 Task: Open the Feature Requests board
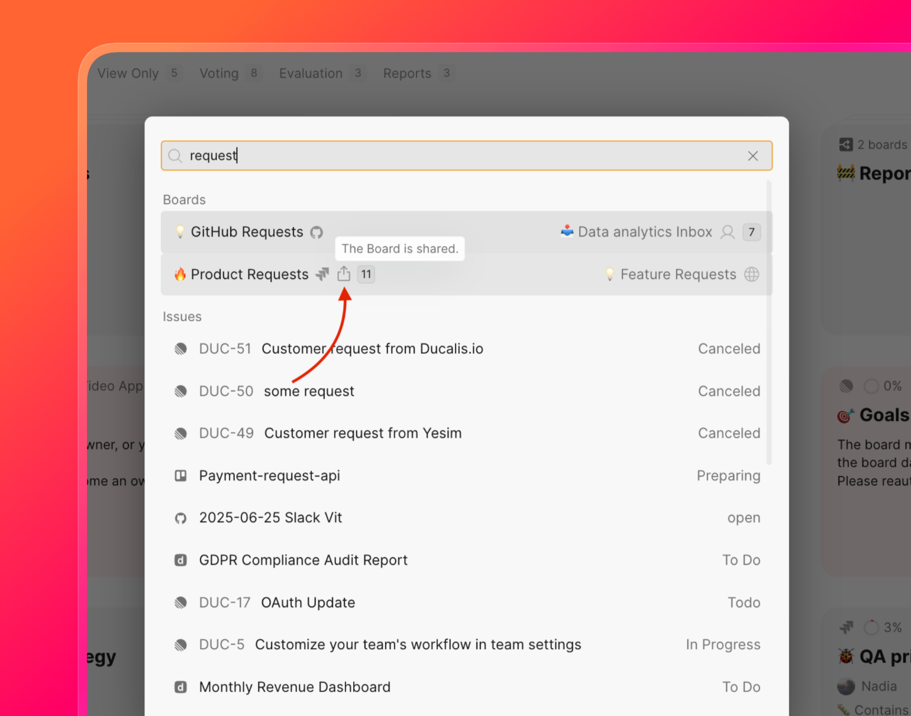coord(678,275)
